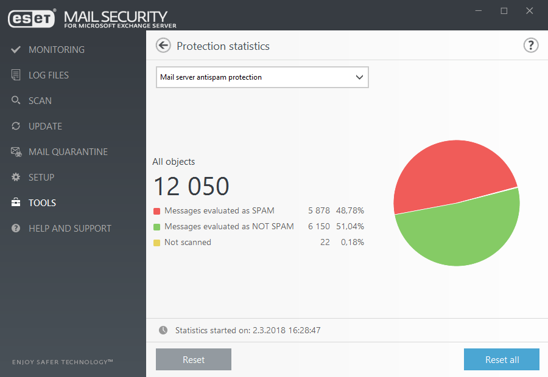Click the Scan magnifier icon

(x=16, y=101)
